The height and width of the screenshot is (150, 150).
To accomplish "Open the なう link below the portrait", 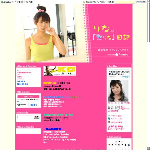I will 119,103.
